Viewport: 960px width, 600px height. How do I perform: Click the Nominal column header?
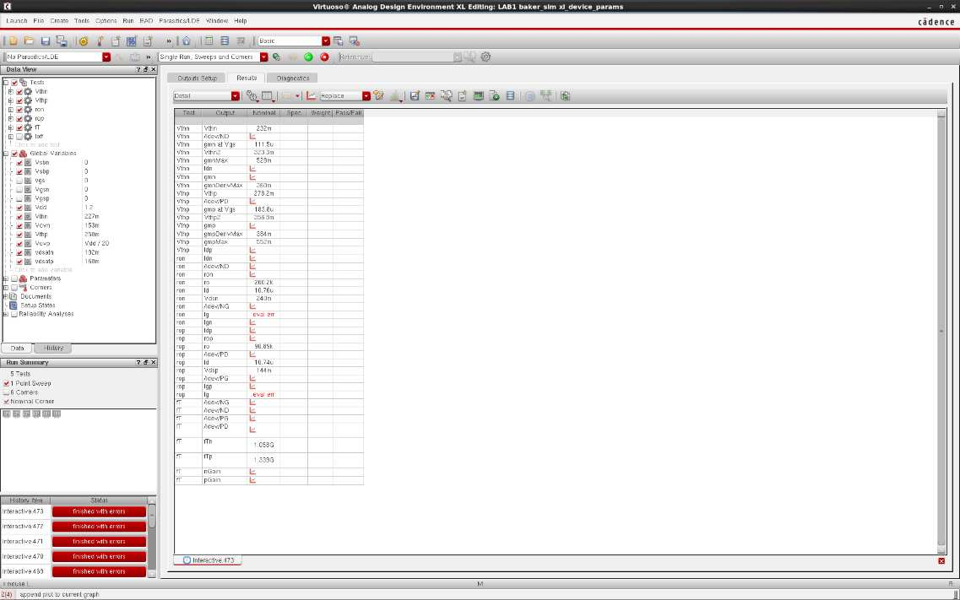coord(264,113)
